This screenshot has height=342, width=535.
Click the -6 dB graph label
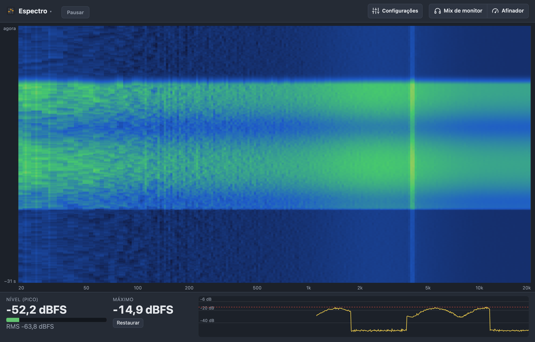[206, 299]
